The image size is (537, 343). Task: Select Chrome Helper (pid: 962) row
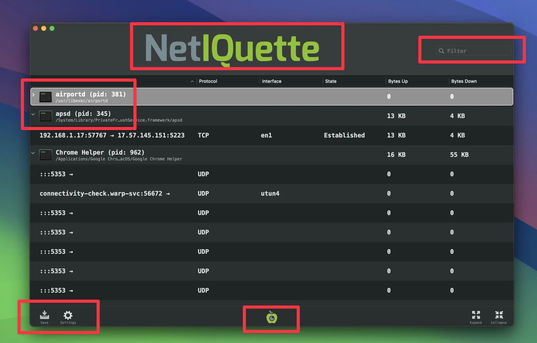click(272, 155)
